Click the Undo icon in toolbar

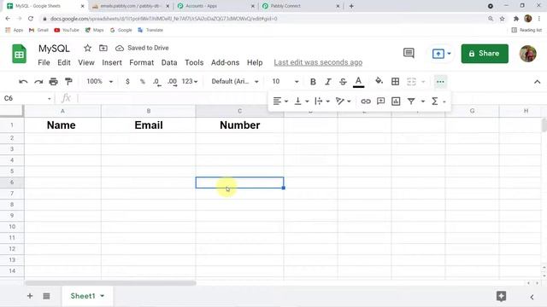pos(23,82)
